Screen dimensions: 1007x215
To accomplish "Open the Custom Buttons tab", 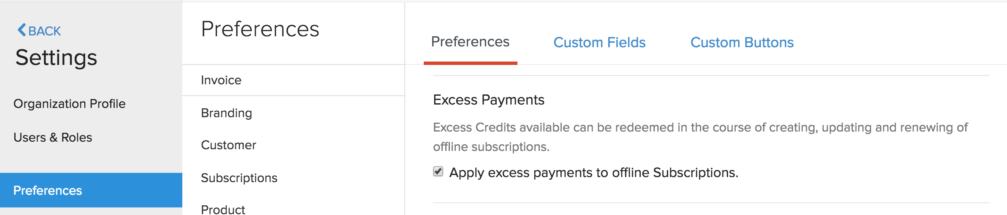I will click(742, 43).
